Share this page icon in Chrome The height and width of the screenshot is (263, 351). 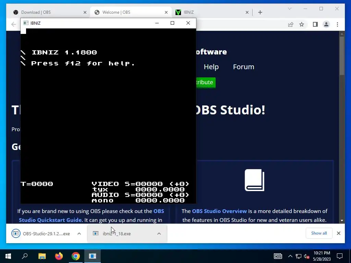tap(291, 24)
